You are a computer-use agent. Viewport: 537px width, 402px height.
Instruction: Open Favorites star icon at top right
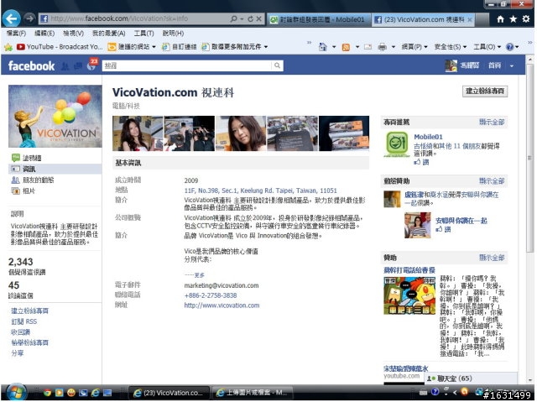(514, 19)
